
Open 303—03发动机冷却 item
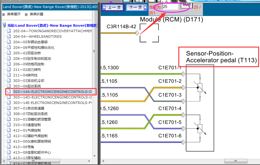point(29,81)
